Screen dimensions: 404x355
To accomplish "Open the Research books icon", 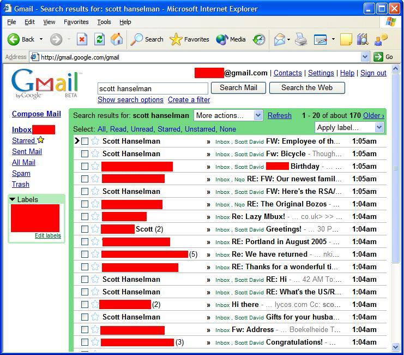I will click(x=363, y=39).
